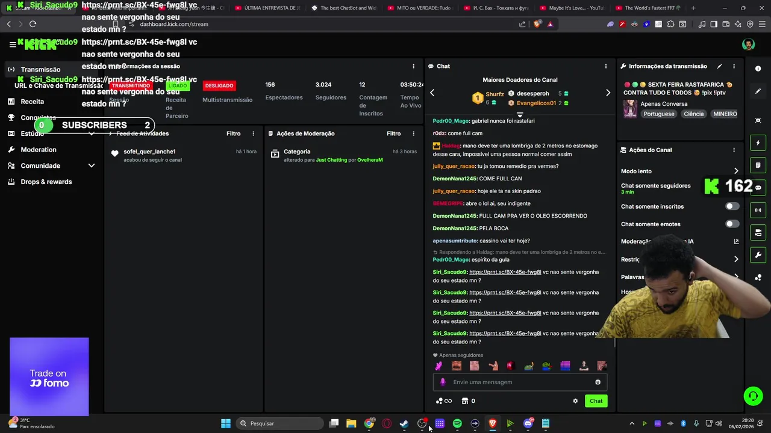Click the sofel_quer_lanche1 follow activity entry
Viewport: 771px width, 433px height.
[x=184, y=155]
